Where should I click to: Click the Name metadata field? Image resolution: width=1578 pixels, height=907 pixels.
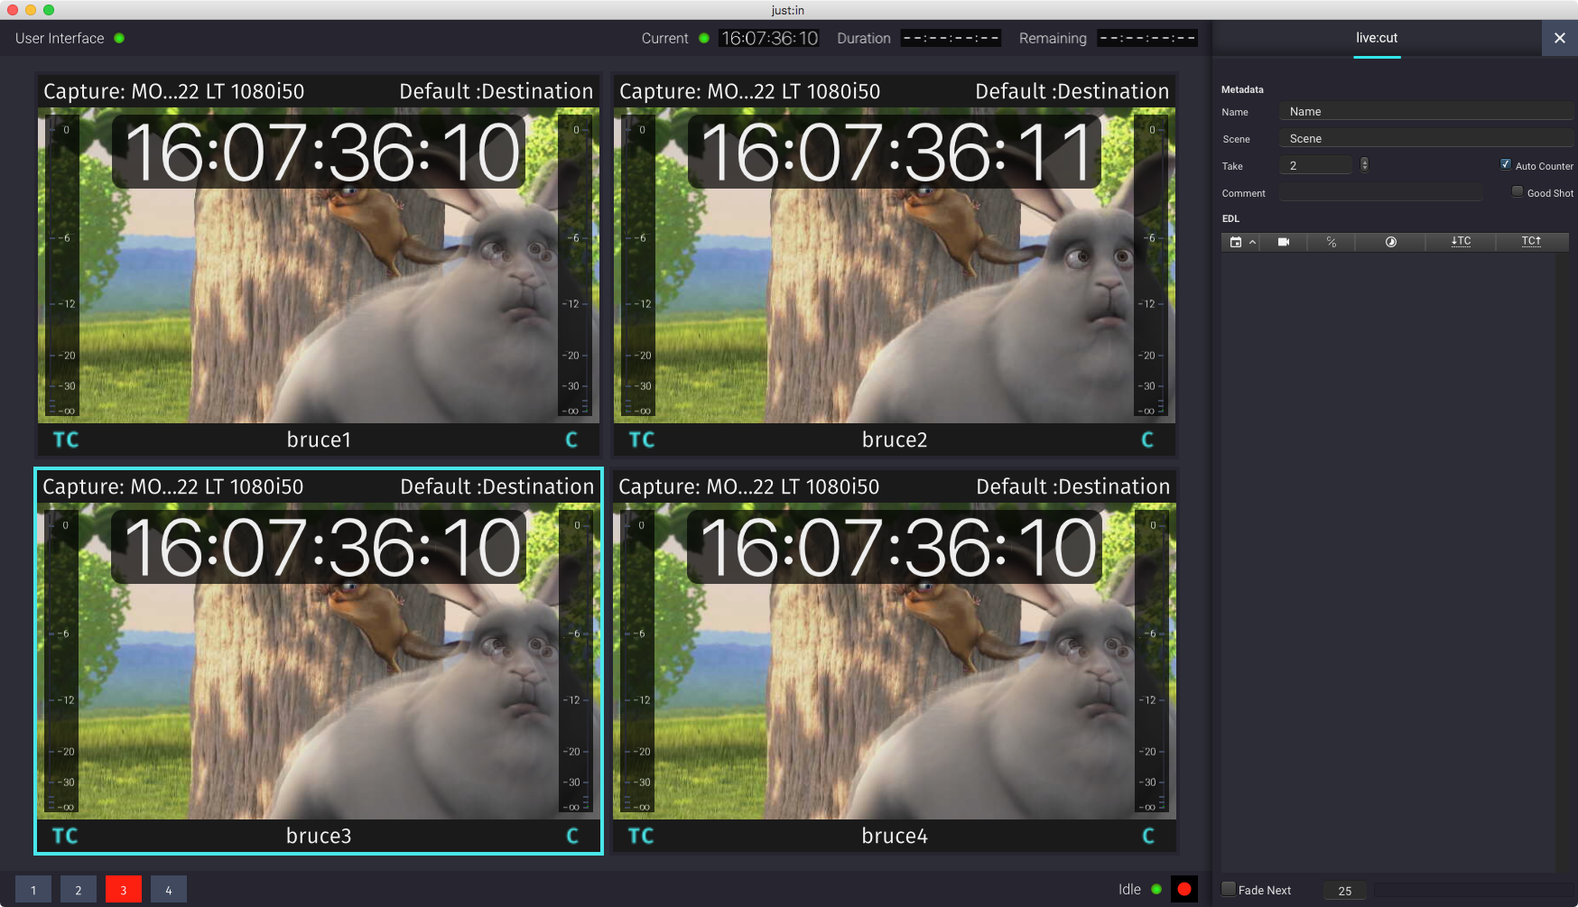(x=1426, y=112)
